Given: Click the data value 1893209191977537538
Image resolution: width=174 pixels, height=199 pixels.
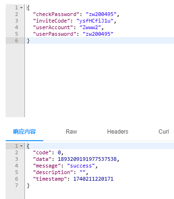Looking at the screenshot, I should (87, 159).
